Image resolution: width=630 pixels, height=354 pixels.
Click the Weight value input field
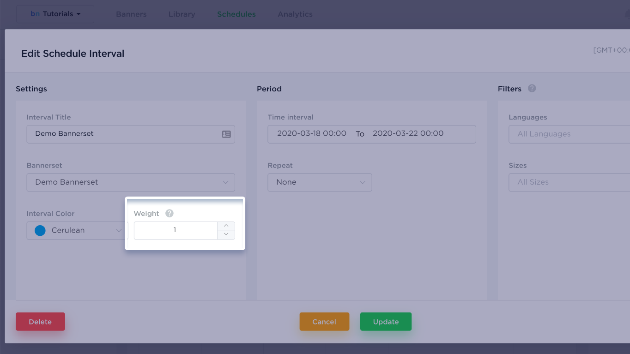176,230
